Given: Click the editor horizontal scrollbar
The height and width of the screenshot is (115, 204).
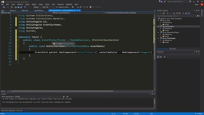Looking at the screenshot, I should pyautogui.click(x=62, y=91).
